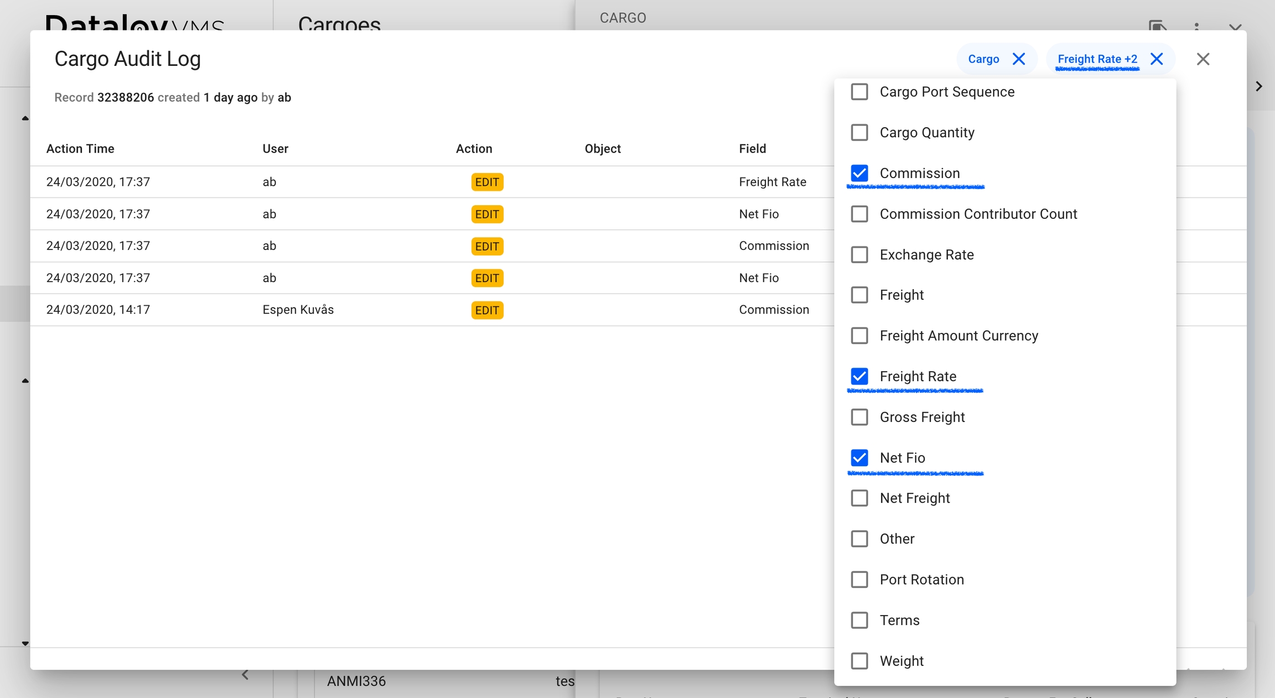Screen dimensions: 1275x698
Task: Select the Port Rotation option
Action: 859,580
